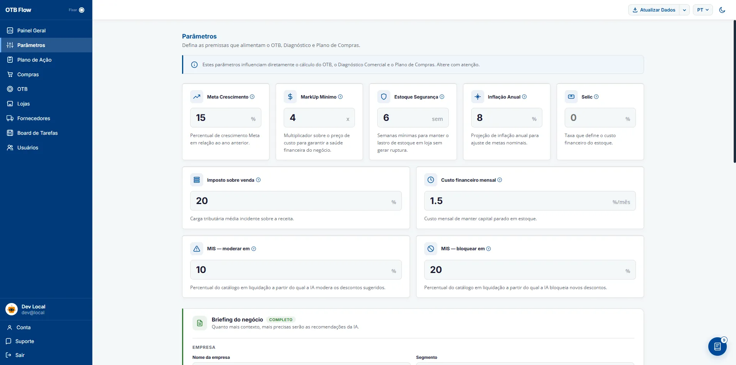The width and height of the screenshot is (736, 365).
Task: Edit the Custo financeiro mensal field
Action: (x=530, y=201)
